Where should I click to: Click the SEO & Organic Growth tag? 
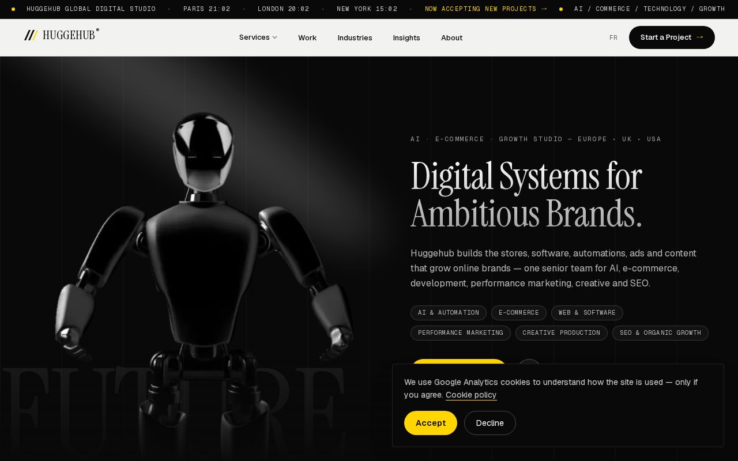tap(660, 333)
